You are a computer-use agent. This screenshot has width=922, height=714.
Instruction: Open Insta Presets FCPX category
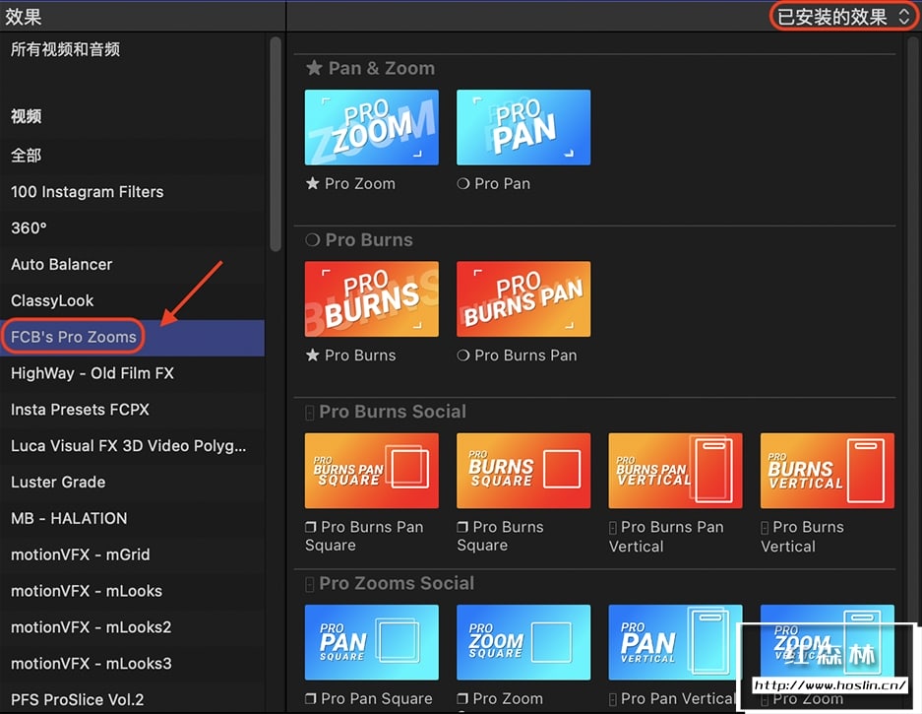click(x=132, y=410)
